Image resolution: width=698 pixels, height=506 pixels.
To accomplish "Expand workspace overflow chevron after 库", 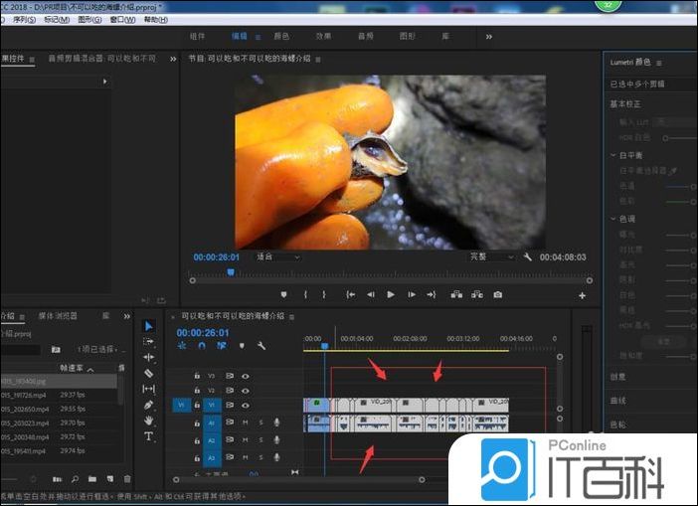I will click(488, 36).
